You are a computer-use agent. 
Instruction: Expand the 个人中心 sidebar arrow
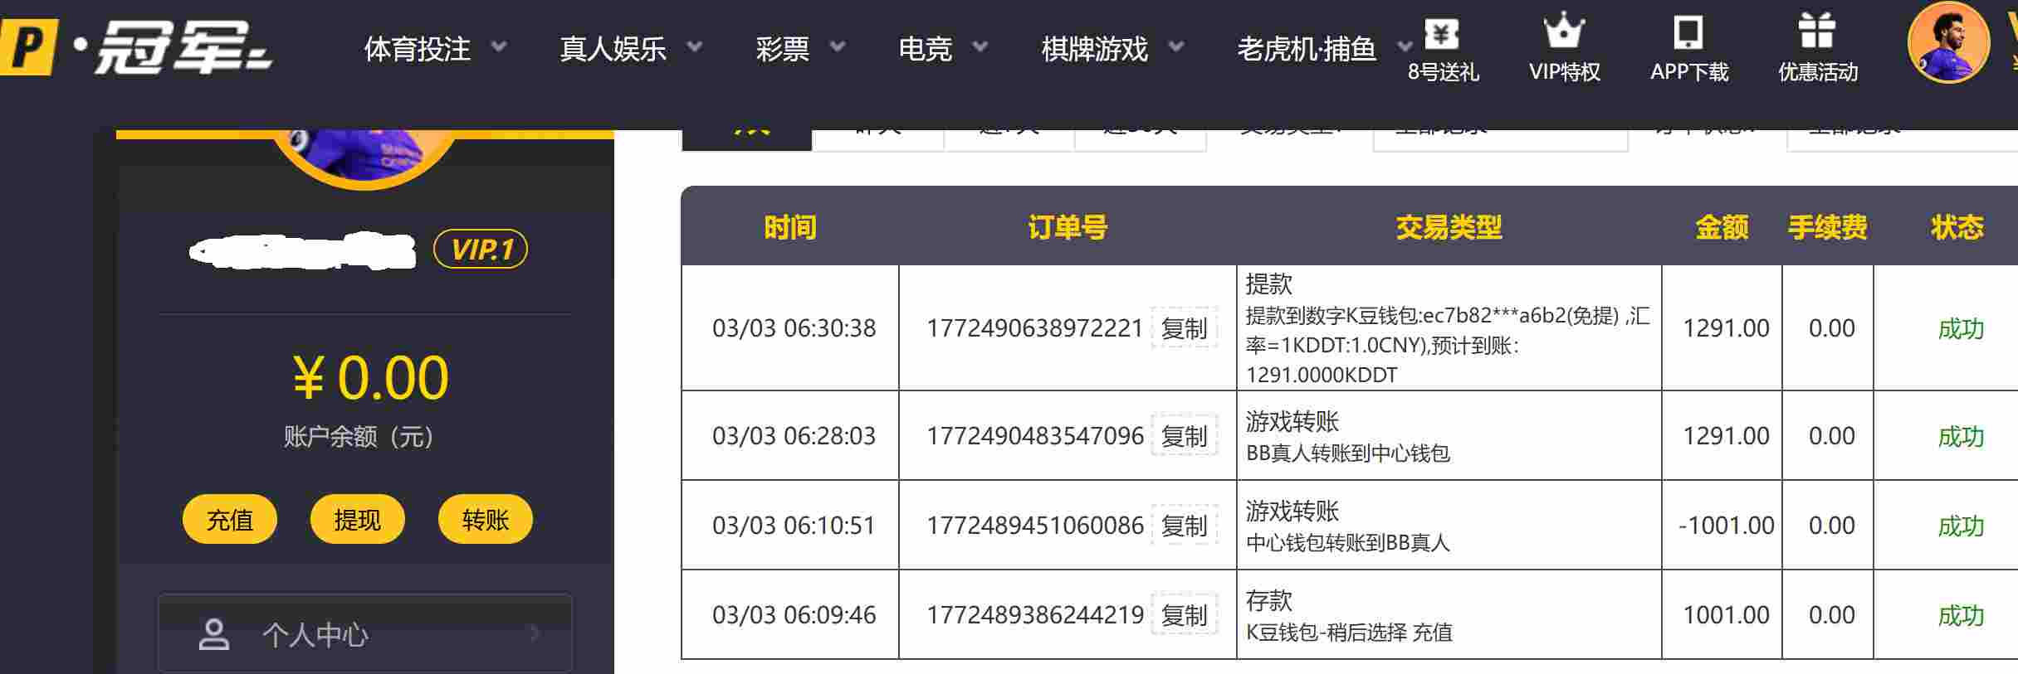[x=535, y=634]
